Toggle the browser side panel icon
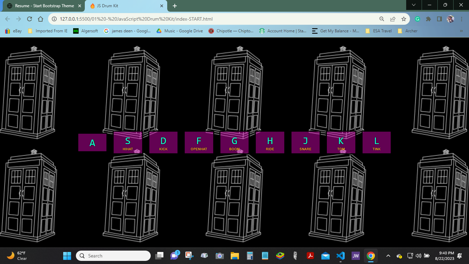This screenshot has height=264, width=469. click(439, 19)
